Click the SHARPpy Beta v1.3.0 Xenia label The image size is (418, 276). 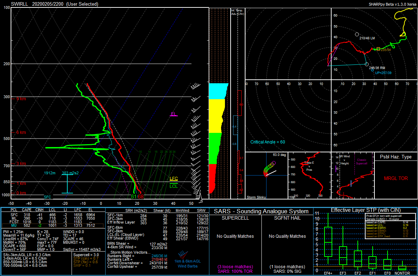392,4
